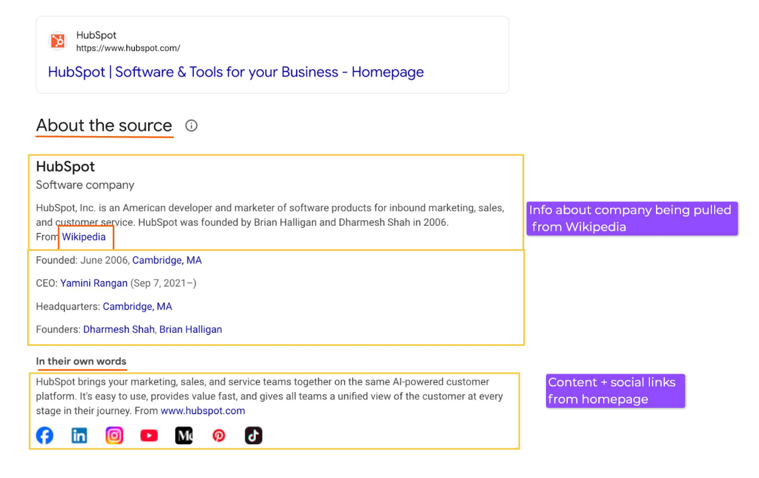This screenshot has height=478, width=759.
Task: Open the info icon beside About the source
Action: pyautogui.click(x=191, y=125)
